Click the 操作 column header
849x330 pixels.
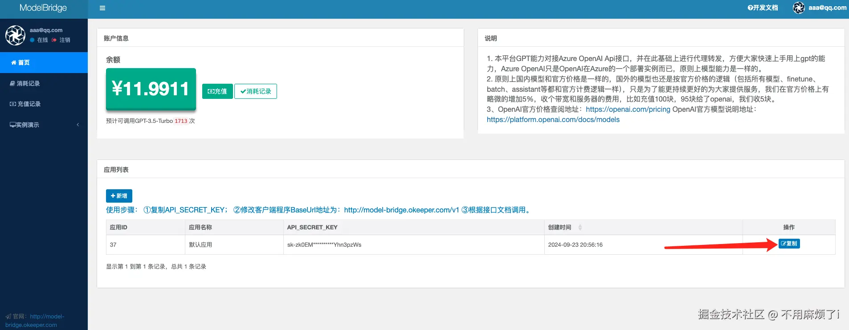point(789,227)
